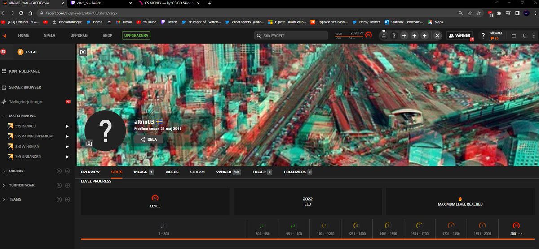Image resolution: width=539 pixels, height=249 pixels.
Task: Click the browser profile avatar
Action: pos(526,13)
